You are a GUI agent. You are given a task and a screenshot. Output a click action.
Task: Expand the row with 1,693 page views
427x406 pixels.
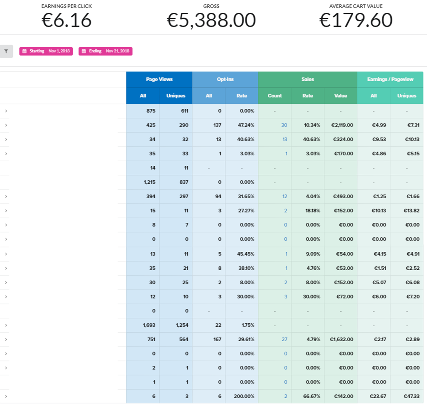tap(6, 325)
